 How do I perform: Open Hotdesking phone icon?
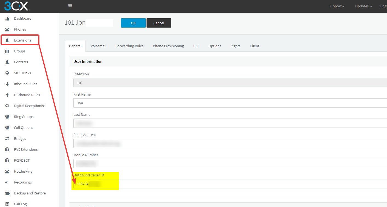(7, 171)
